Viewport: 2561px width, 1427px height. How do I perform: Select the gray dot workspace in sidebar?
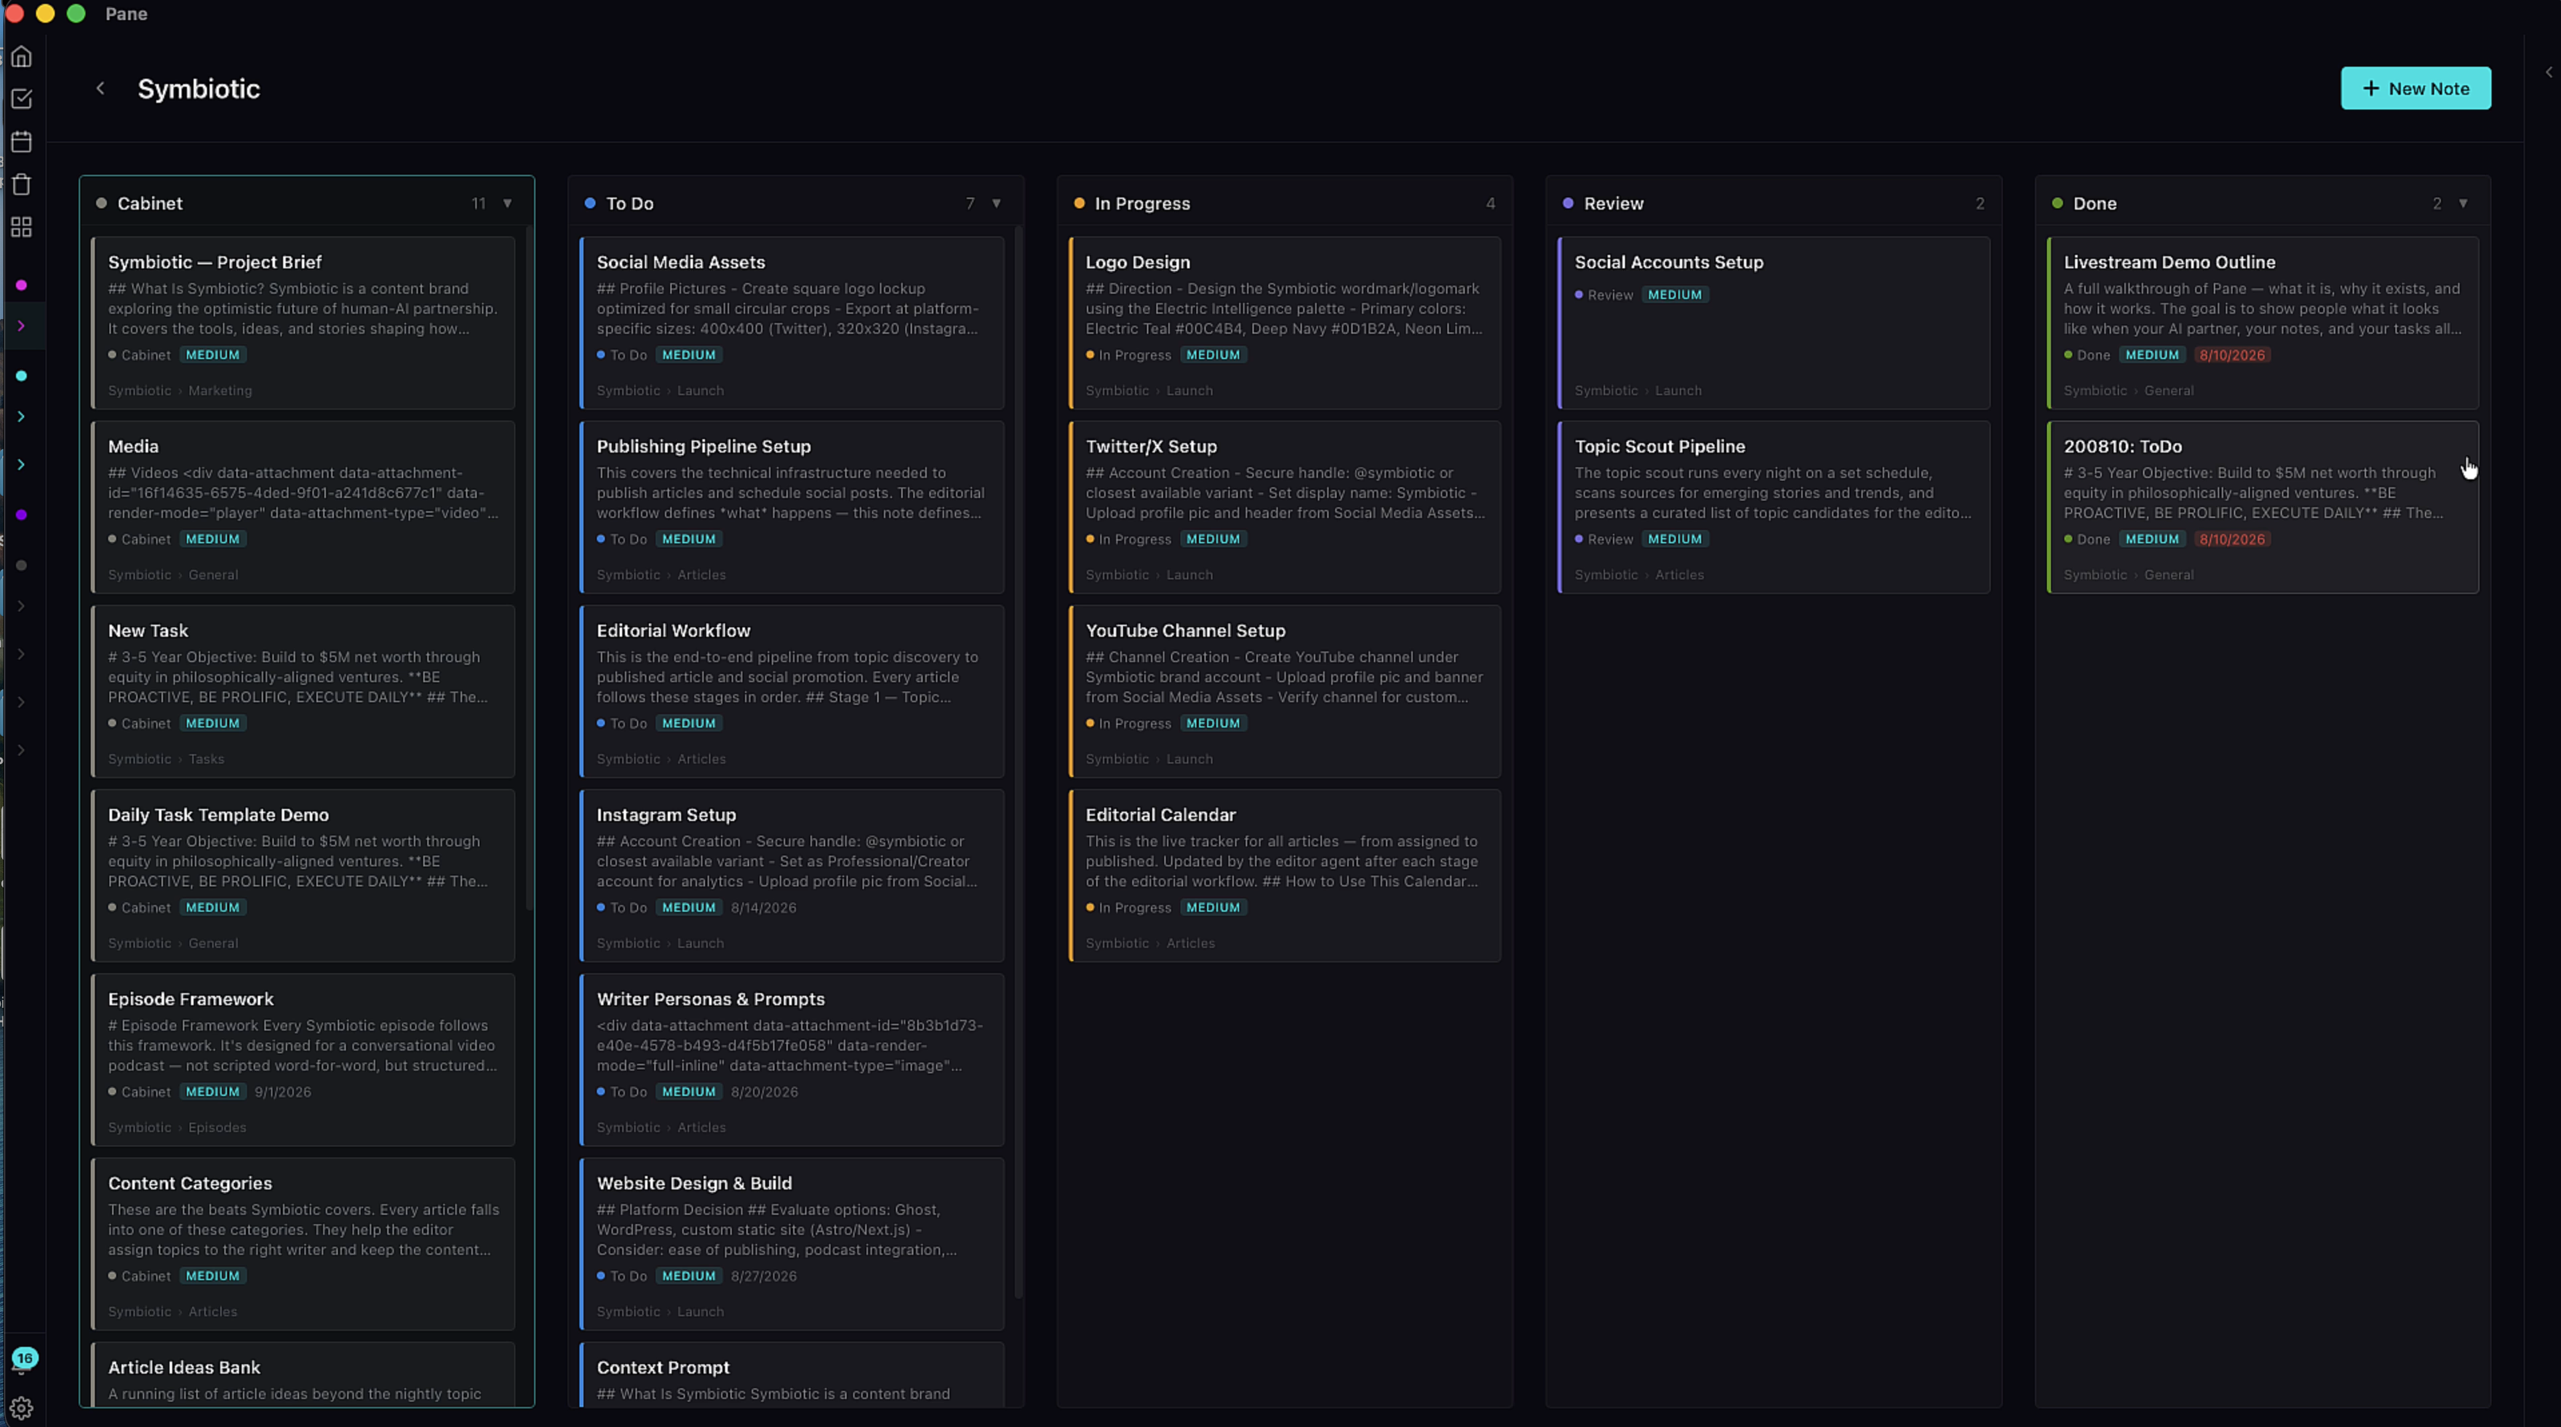pos(21,565)
